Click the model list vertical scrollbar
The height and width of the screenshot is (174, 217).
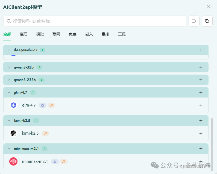(212, 144)
